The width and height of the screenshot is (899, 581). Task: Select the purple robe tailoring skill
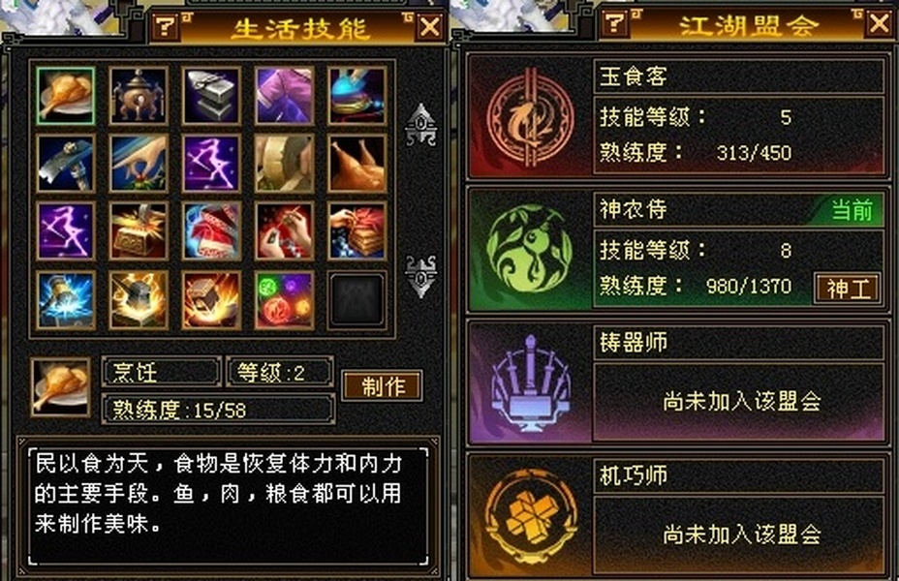pos(285,96)
